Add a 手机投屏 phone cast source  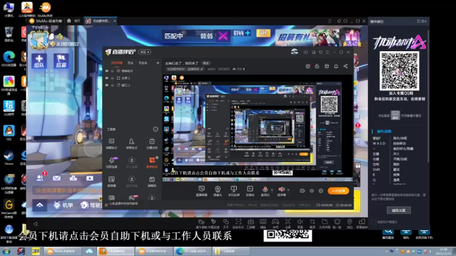[234, 191]
